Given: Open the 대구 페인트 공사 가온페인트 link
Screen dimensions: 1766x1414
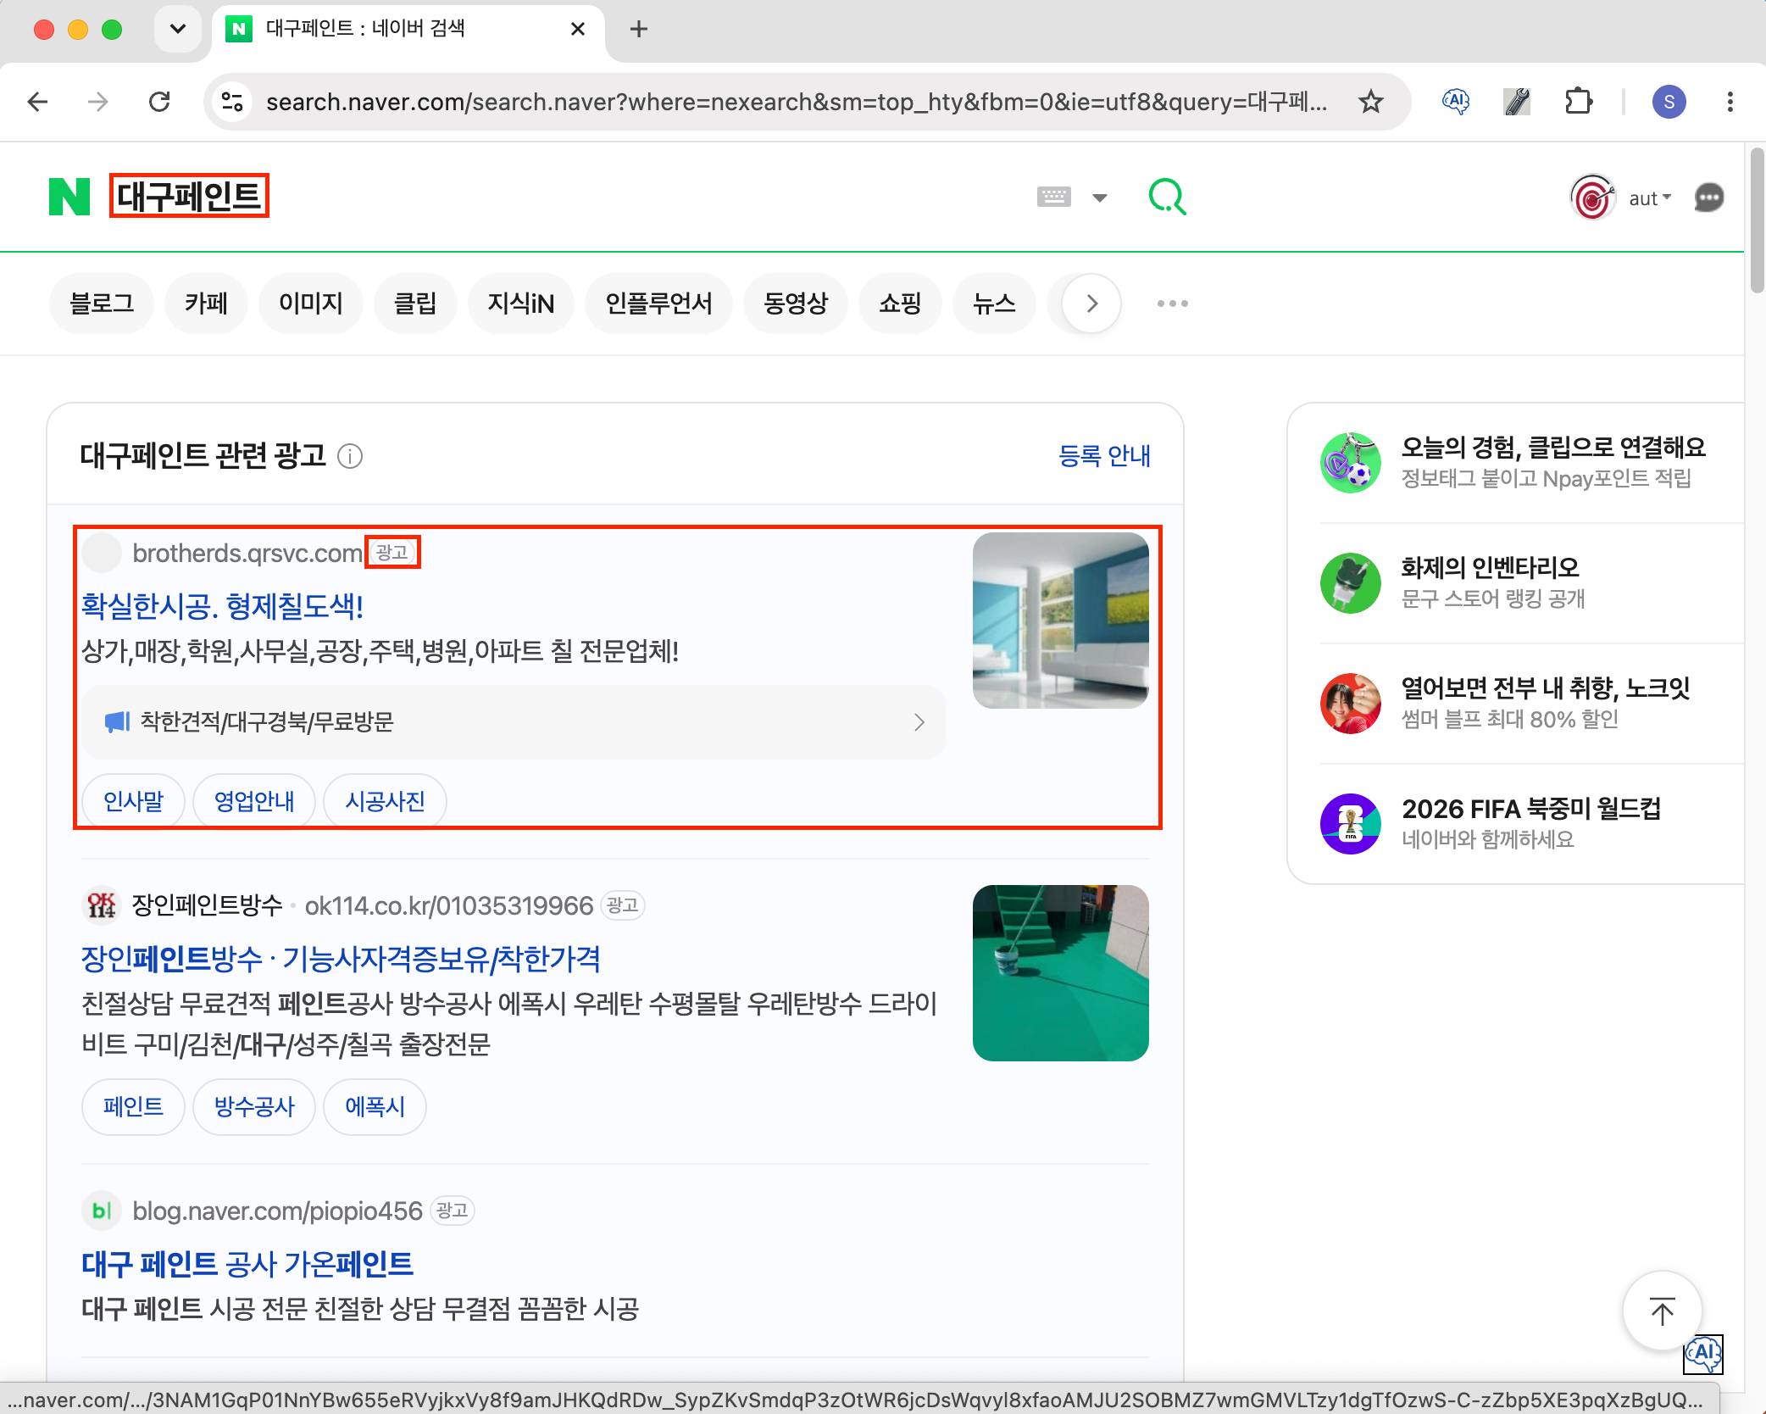Looking at the screenshot, I should tap(247, 1264).
